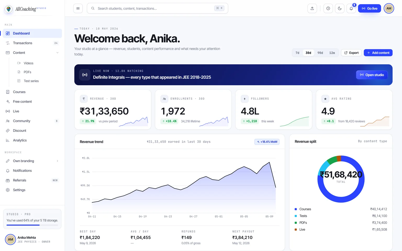Toggle dark mode with the moon icon

[340, 8]
